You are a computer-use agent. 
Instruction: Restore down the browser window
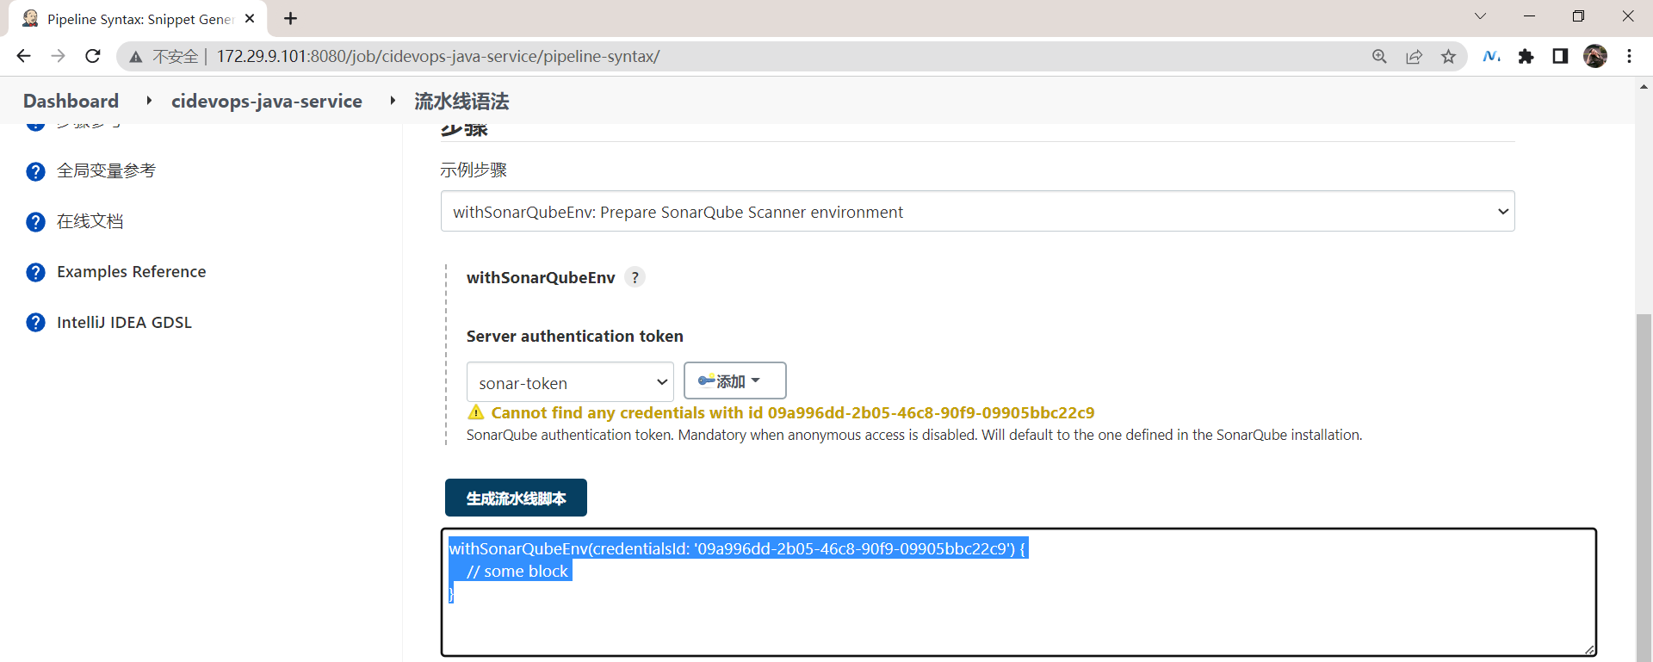pyautogui.click(x=1578, y=16)
